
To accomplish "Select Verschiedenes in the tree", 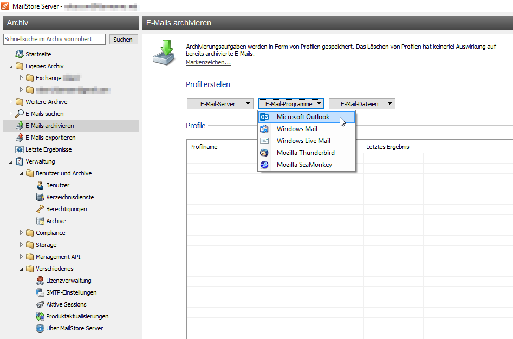I will point(55,269).
